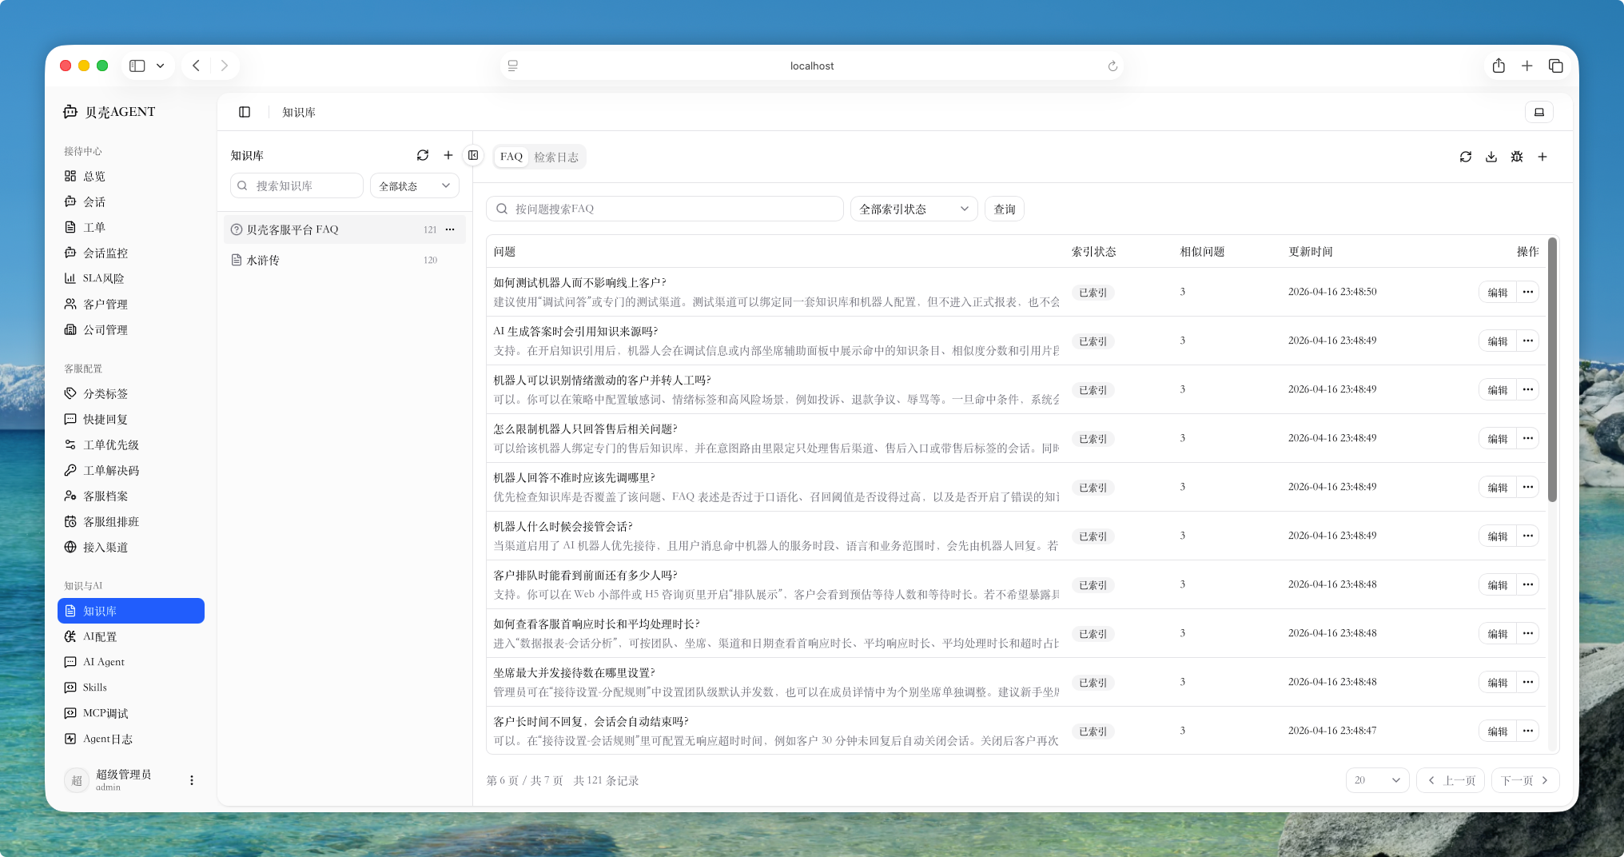This screenshot has width=1624, height=857.
Task: Toggle the main sidebar panel icon
Action: click(x=244, y=112)
